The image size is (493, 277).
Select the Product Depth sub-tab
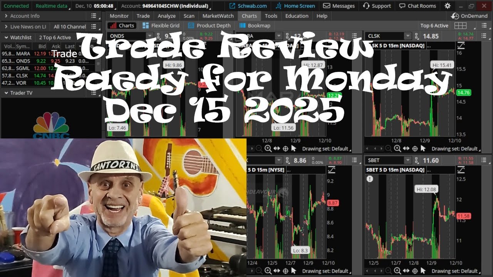click(x=209, y=25)
